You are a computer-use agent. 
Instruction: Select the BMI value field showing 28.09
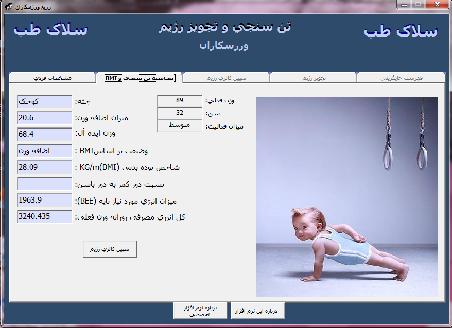point(44,167)
